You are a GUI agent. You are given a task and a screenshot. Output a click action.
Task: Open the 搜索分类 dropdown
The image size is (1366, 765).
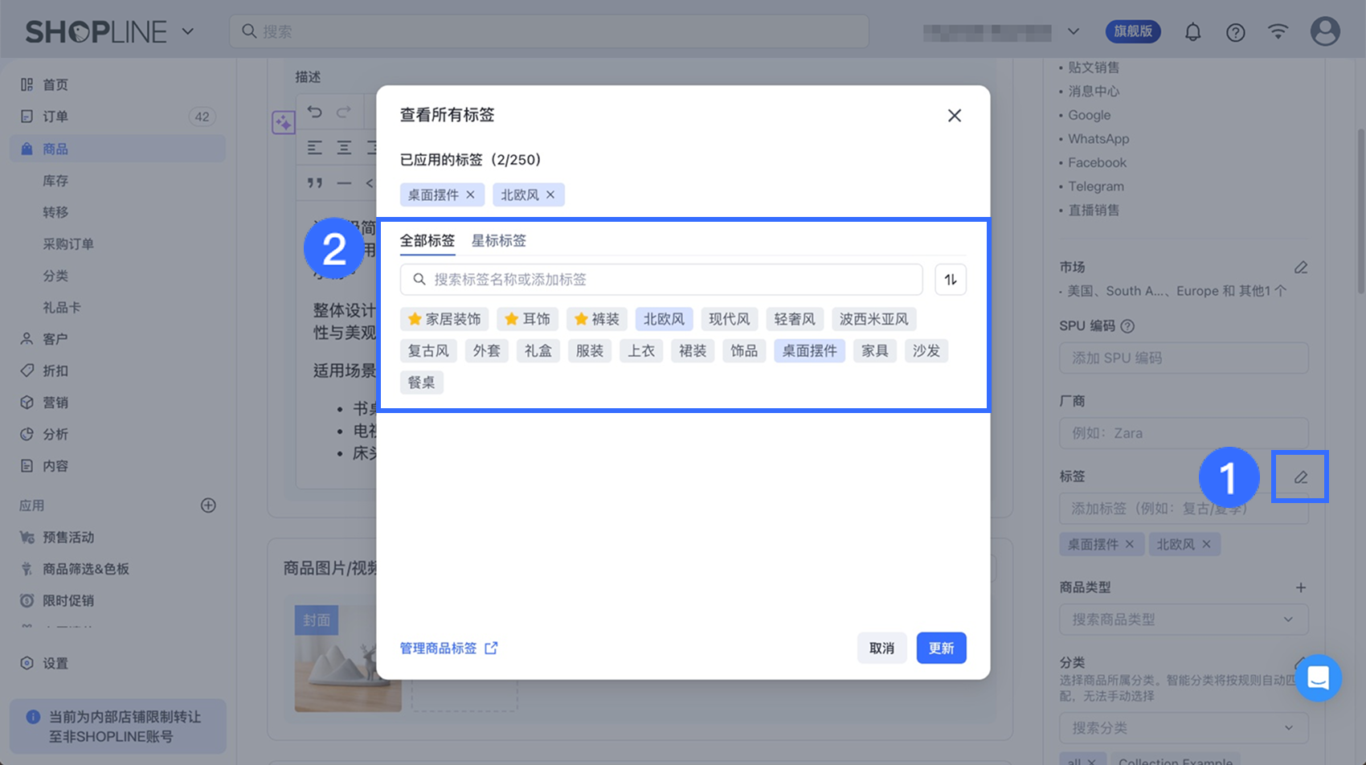[x=1184, y=728]
